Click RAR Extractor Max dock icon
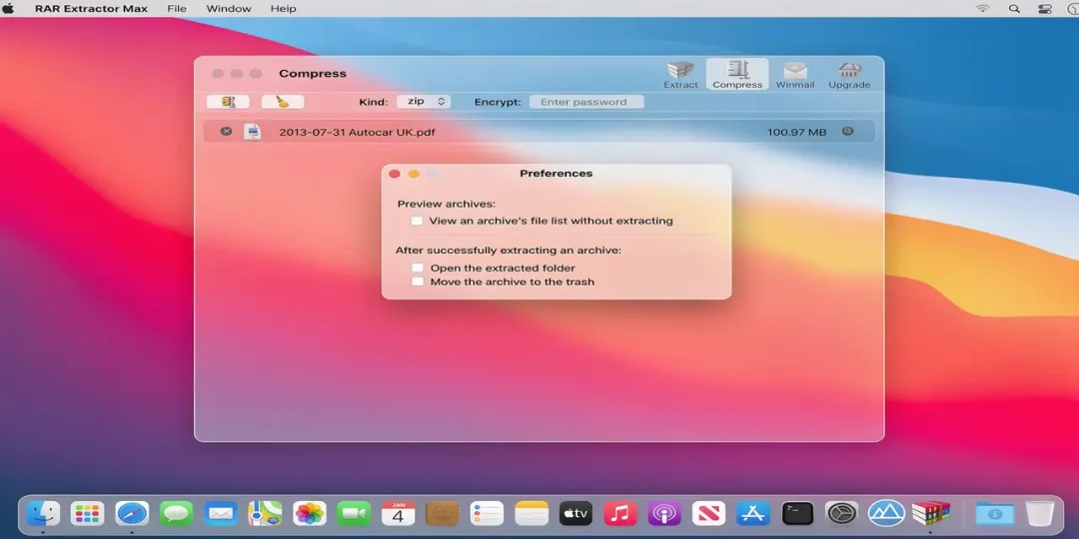The width and height of the screenshot is (1079, 539). coord(930,513)
